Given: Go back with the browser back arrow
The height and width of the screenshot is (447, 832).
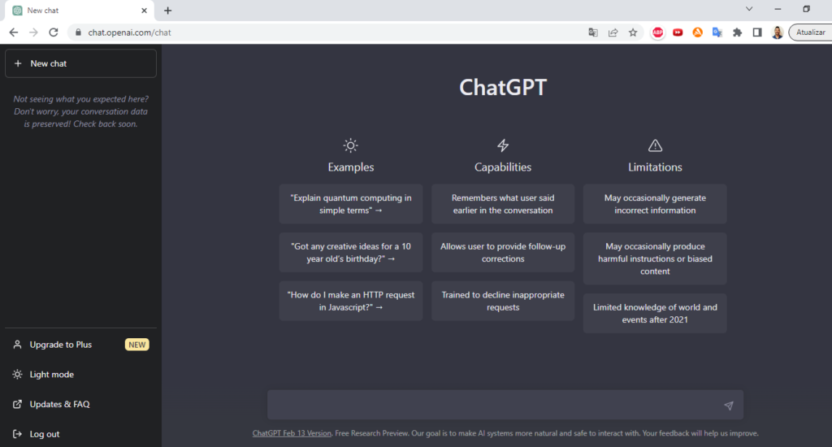Looking at the screenshot, I should (x=14, y=33).
